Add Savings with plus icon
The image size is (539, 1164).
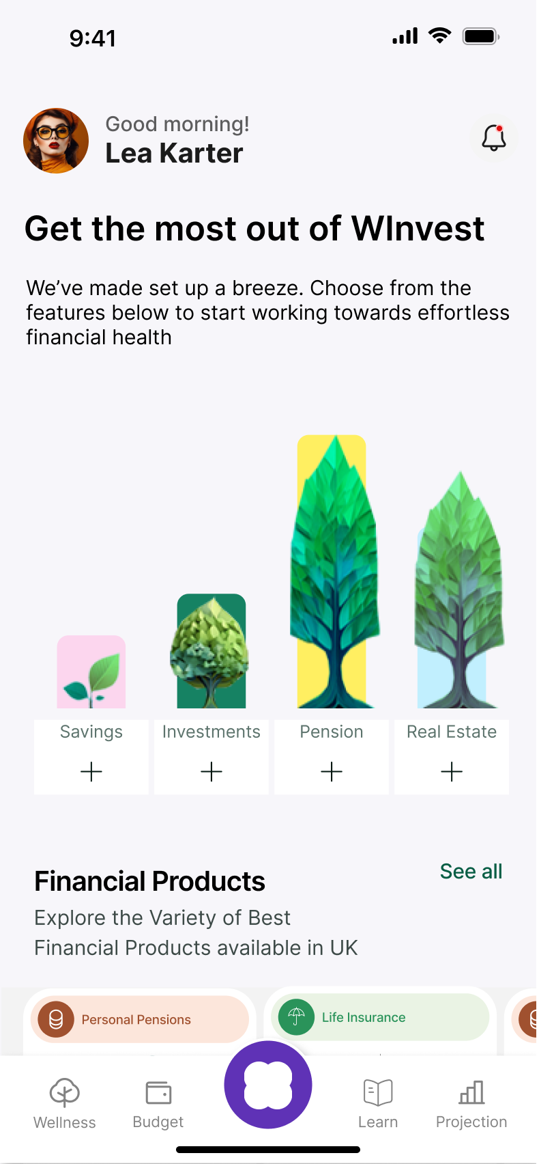(91, 772)
